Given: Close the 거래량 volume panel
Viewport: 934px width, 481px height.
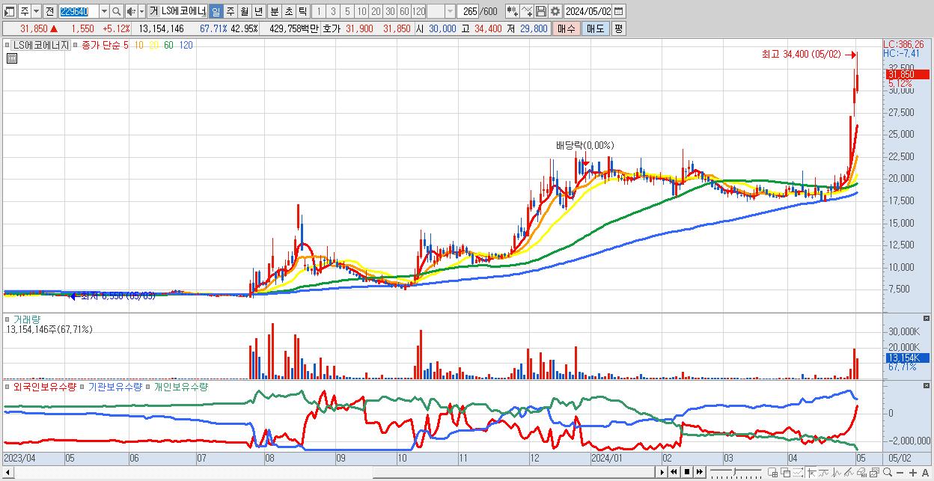Looking at the screenshot, I should [x=927, y=319].
